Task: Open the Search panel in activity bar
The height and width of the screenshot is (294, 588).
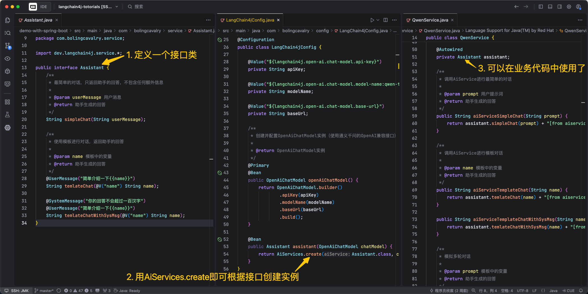Action: pos(8,33)
